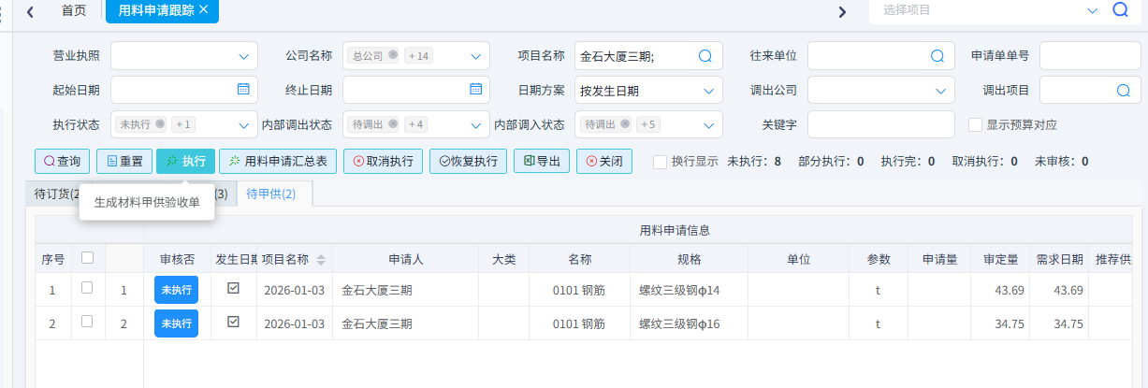1148x388 pixels.
Task: Go to the 首页 tab
Action: (74, 10)
